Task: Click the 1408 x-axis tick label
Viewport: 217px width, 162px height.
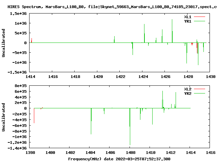Action: [x=130, y=153]
